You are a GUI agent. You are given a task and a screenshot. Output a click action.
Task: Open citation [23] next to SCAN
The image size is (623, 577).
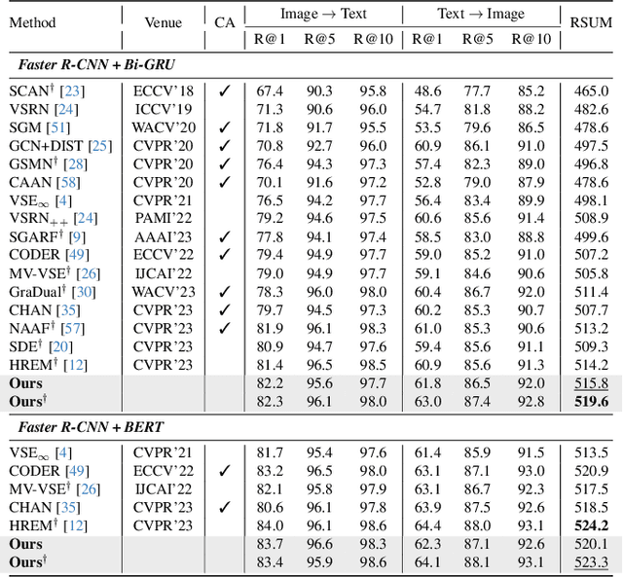70,90
